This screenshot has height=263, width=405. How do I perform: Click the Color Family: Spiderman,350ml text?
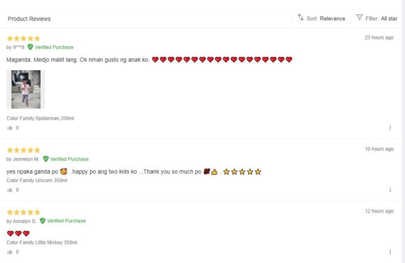(x=40, y=119)
